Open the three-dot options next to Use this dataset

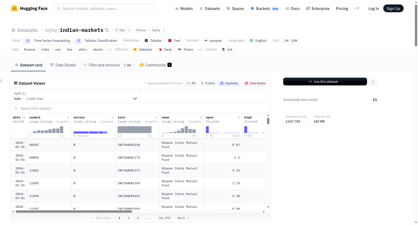click(373, 82)
